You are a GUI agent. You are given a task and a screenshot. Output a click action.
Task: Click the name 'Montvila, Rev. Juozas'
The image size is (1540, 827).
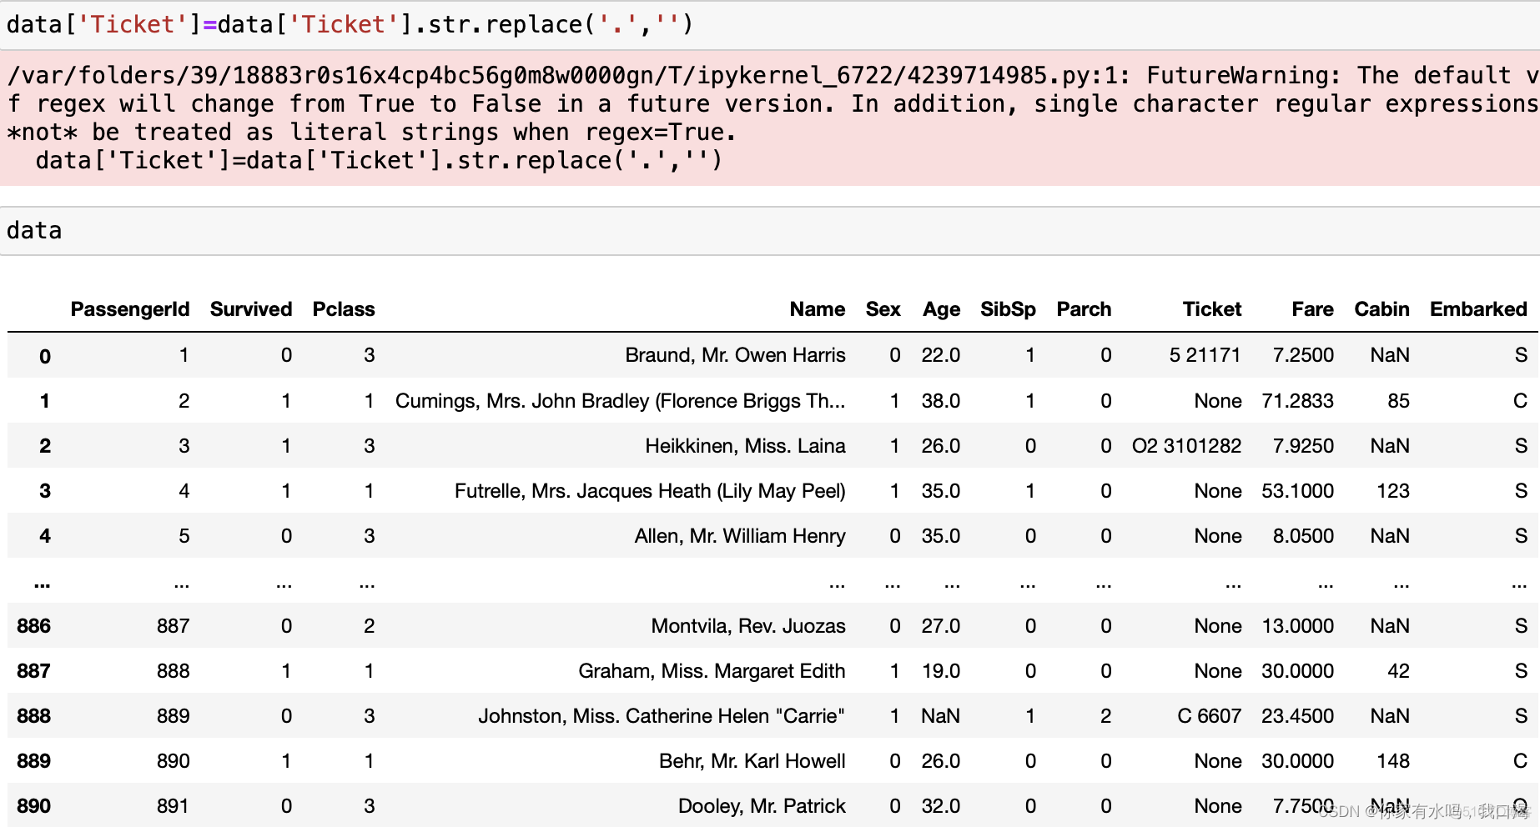coord(748,626)
